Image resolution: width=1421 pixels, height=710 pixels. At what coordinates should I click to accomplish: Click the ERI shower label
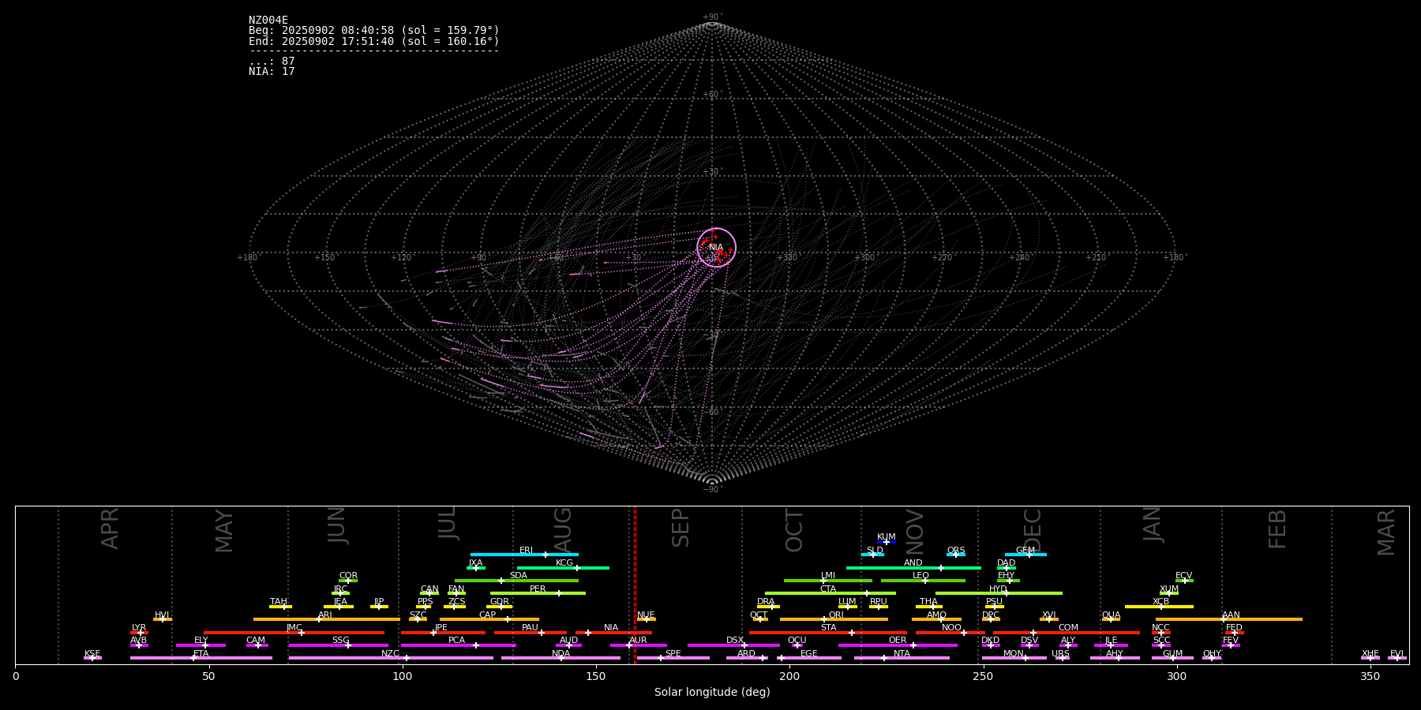[527, 551]
